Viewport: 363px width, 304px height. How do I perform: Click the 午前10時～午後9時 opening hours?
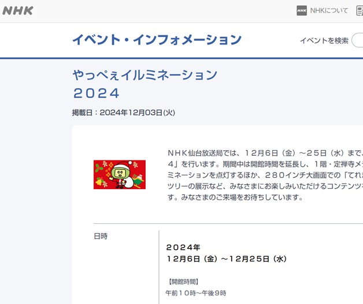196,293
